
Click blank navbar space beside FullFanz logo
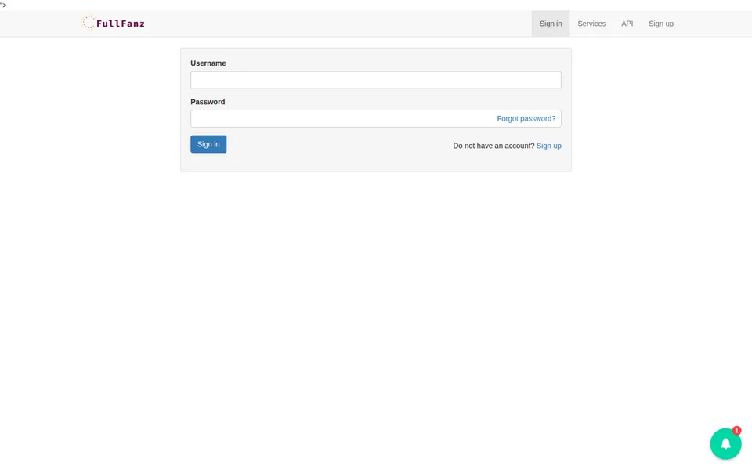click(336, 23)
